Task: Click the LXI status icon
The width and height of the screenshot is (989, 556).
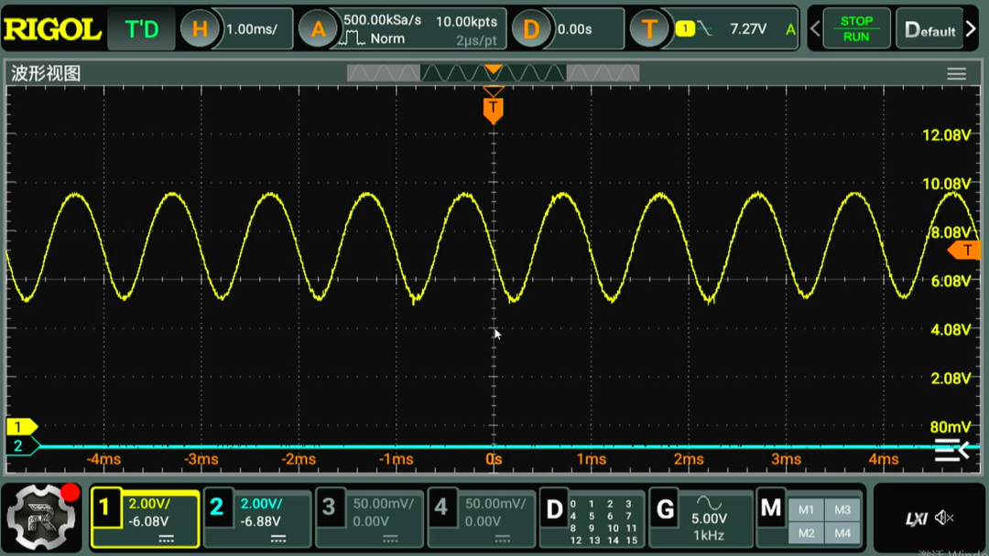Action: coord(917,519)
